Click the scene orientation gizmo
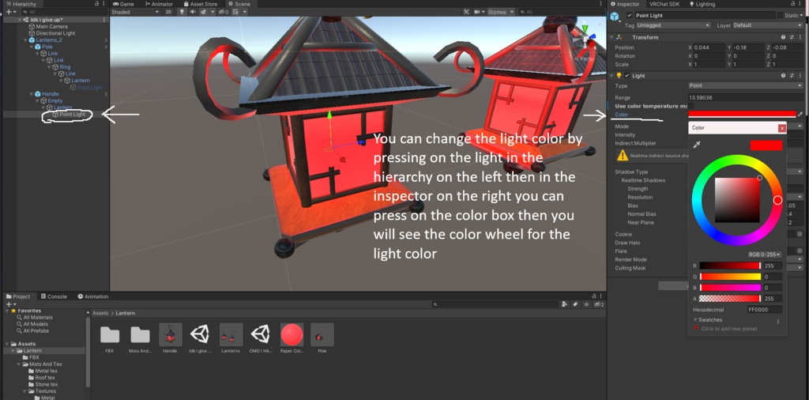The image size is (809, 400). click(x=585, y=39)
